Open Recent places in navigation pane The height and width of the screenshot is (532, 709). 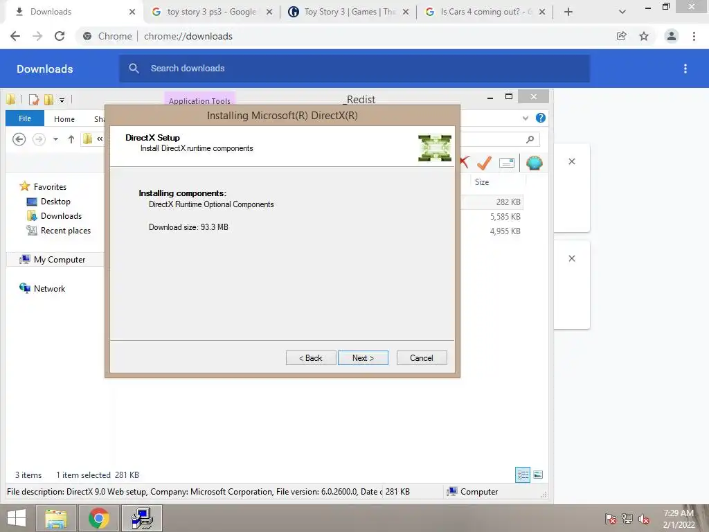point(59,230)
